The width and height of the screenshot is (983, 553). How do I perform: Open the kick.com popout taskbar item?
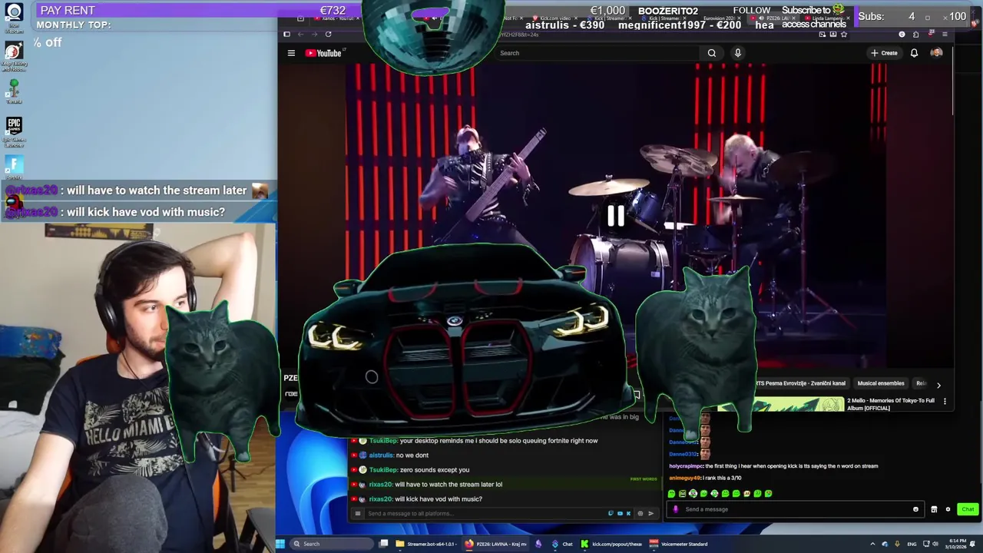point(611,544)
